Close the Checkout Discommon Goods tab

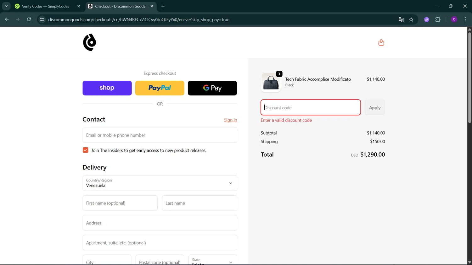pos(152,6)
